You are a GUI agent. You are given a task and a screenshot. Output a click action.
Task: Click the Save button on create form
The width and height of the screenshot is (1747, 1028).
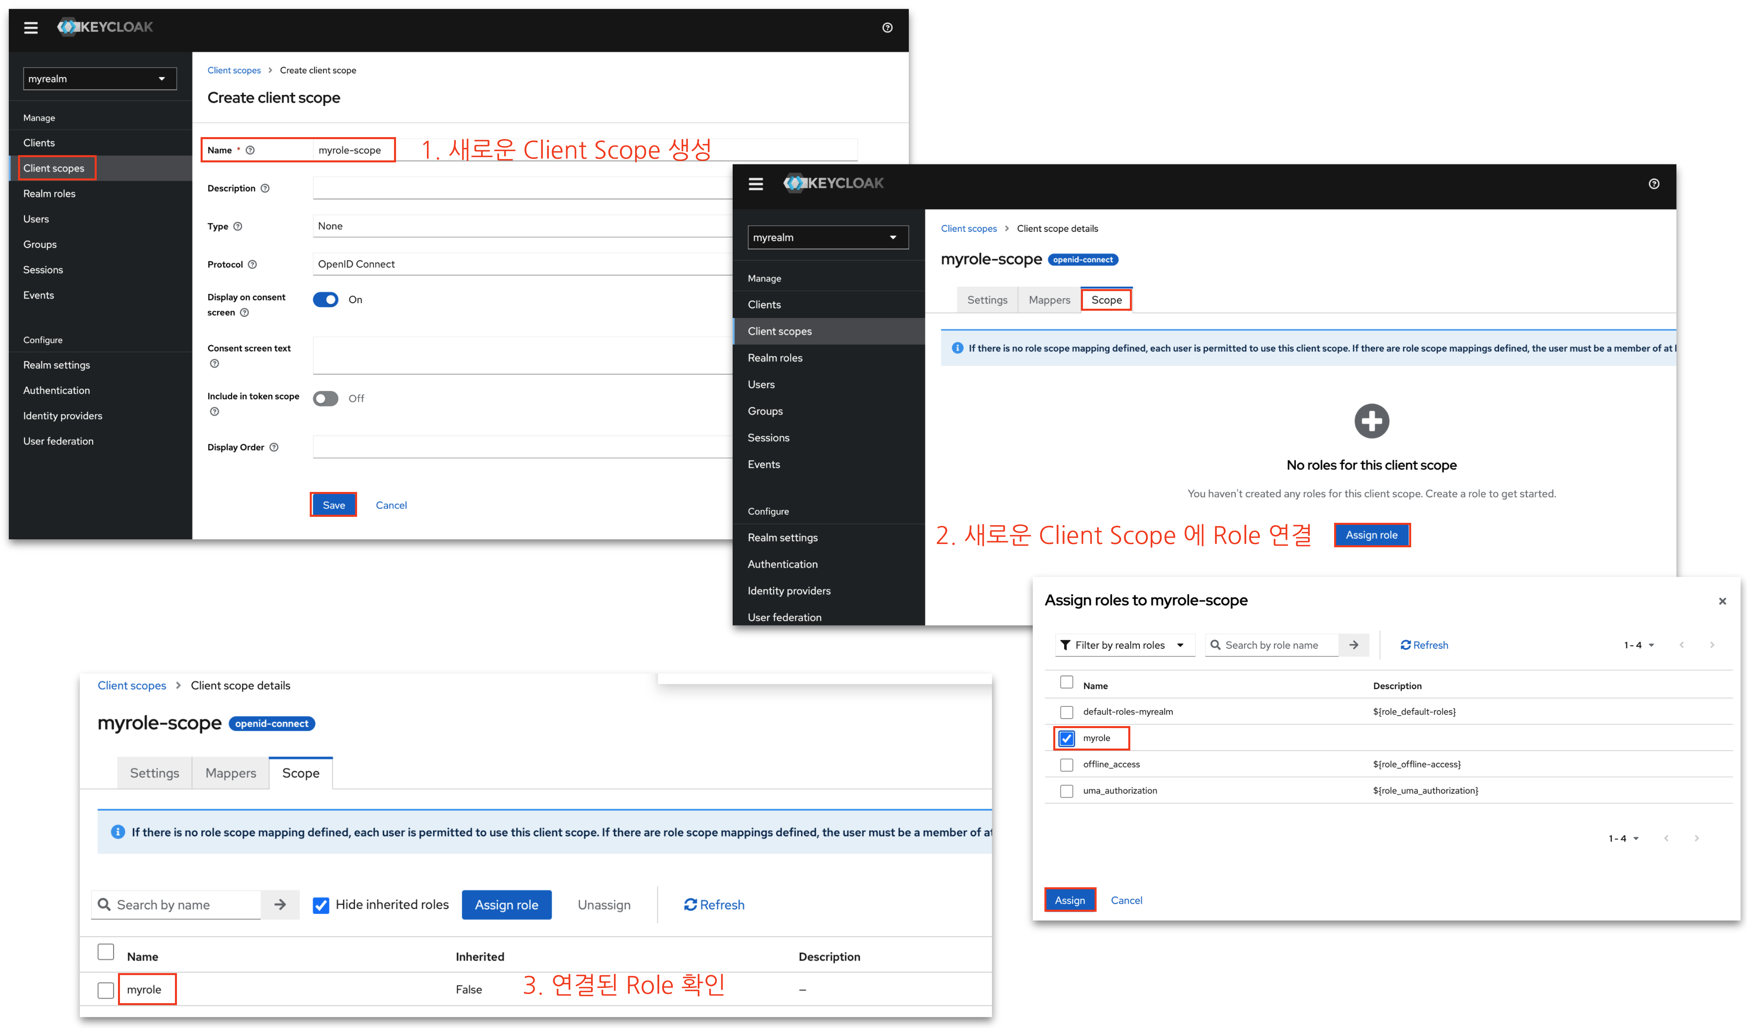coord(333,505)
